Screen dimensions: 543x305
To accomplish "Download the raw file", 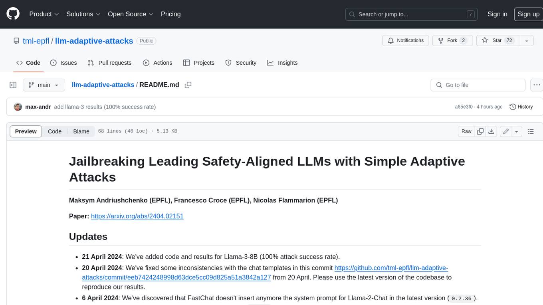I will tap(491, 131).
